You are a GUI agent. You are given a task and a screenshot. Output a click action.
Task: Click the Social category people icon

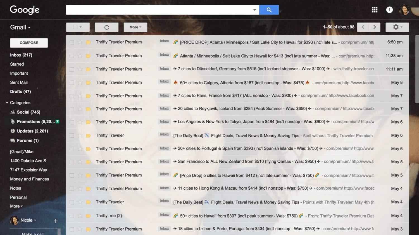point(13,112)
